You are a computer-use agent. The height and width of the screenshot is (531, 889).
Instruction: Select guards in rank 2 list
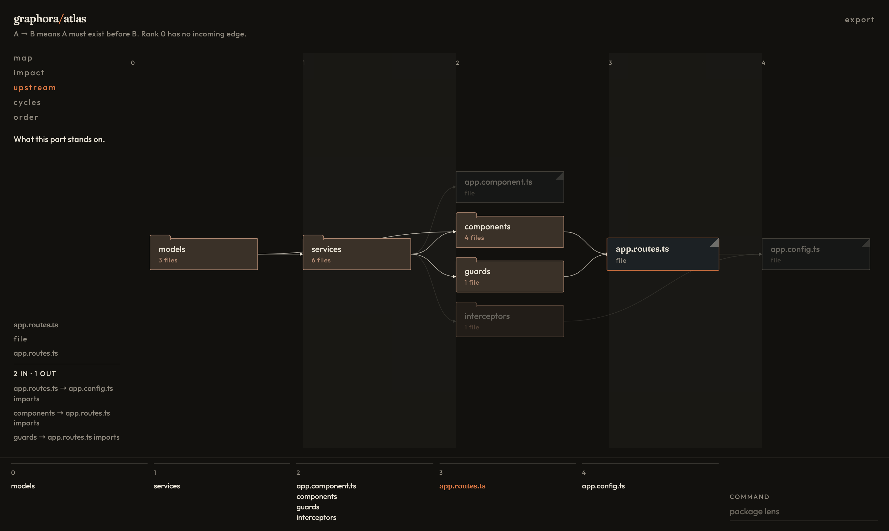click(x=308, y=507)
